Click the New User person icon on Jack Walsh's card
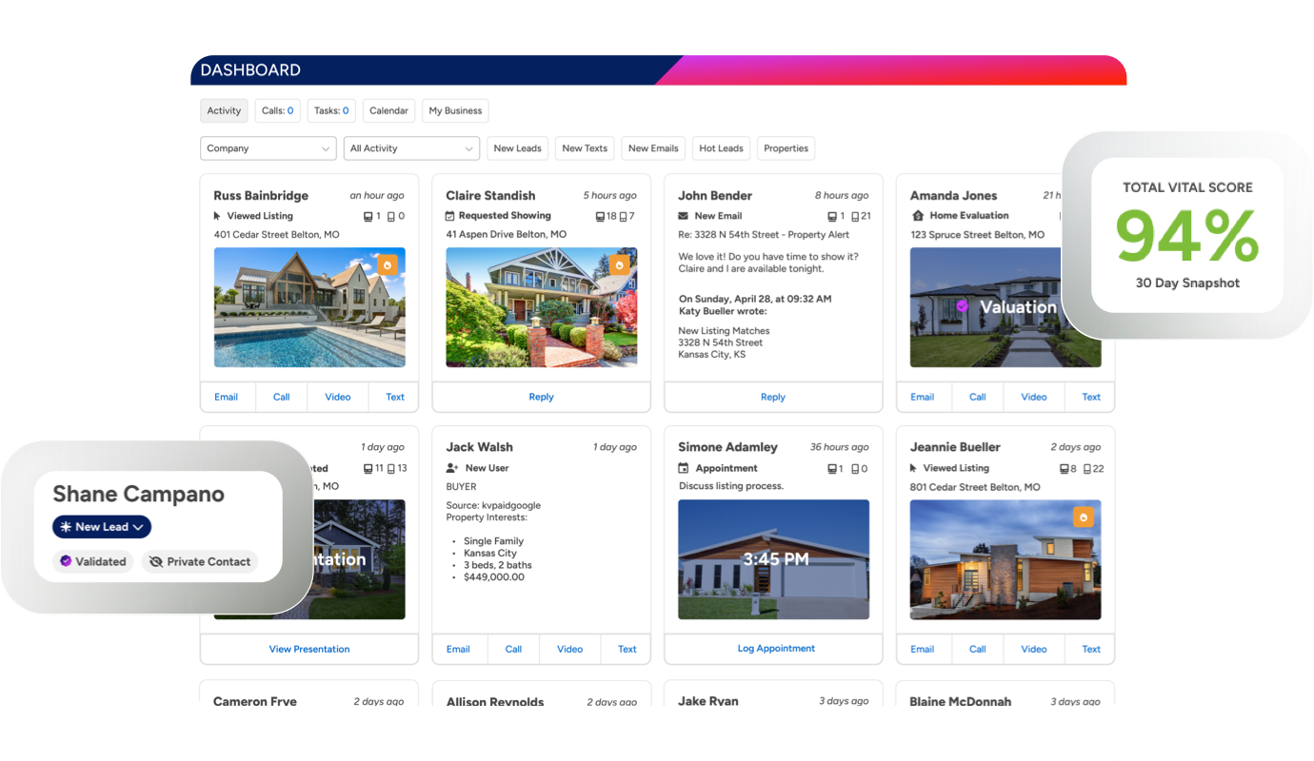 coord(451,468)
